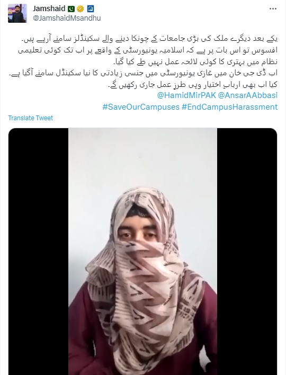Open the @JamshaidMsandhu handle
The image size is (286, 375).
[x=67, y=18]
